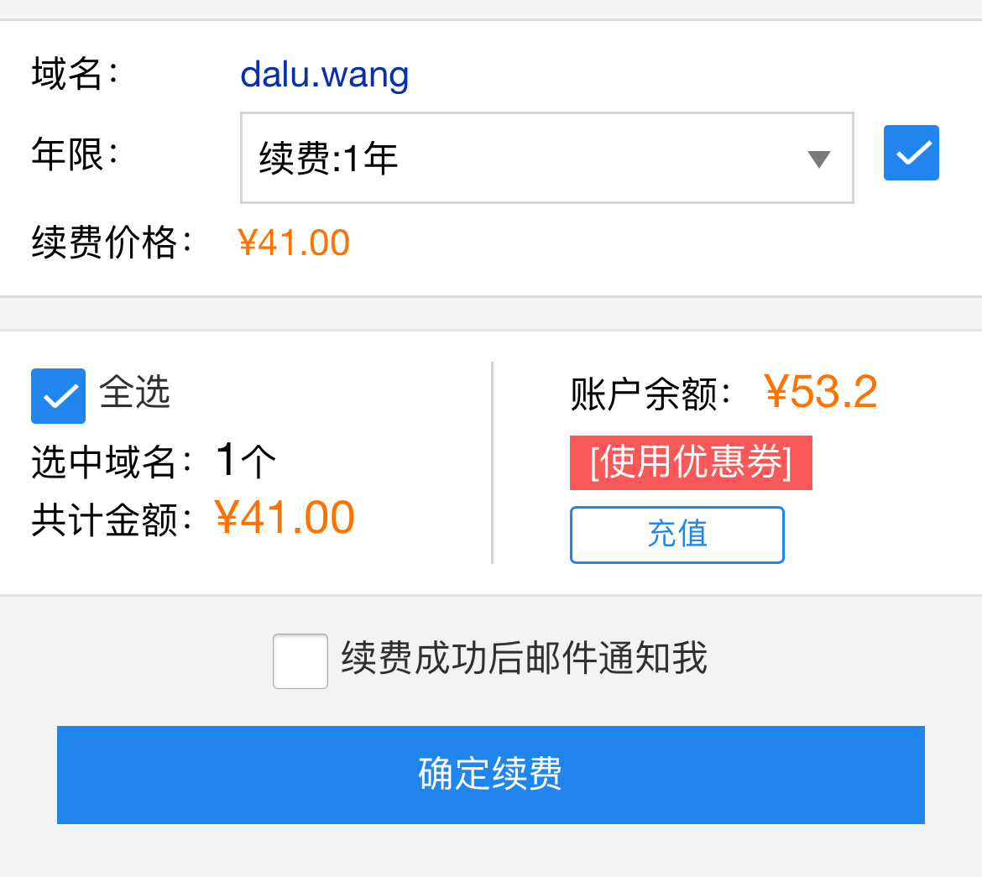Image resolution: width=982 pixels, height=877 pixels.
Task: Open the dalu.wang domain link
Action: click(x=324, y=75)
